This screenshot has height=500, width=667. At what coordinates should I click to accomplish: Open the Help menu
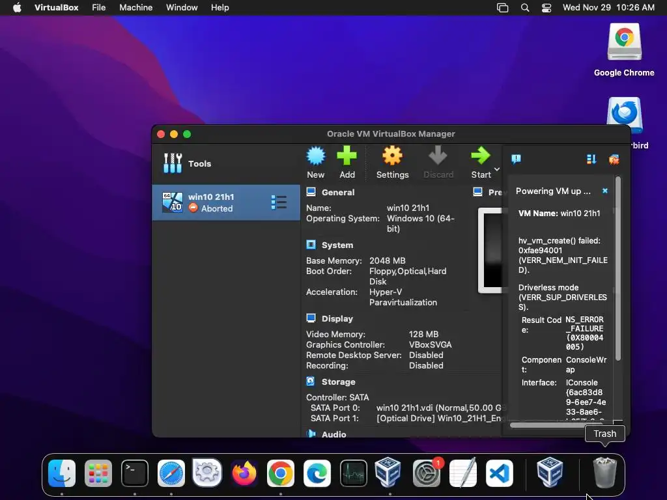pyautogui.click(x=220, y=8)
